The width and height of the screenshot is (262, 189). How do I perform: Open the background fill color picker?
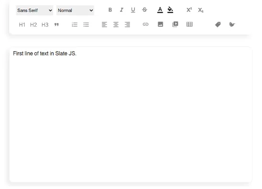170,10
